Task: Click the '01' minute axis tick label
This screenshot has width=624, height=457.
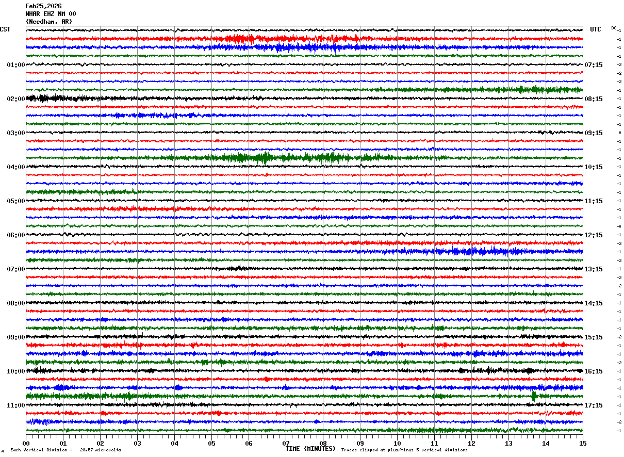Action: point(63,443)
